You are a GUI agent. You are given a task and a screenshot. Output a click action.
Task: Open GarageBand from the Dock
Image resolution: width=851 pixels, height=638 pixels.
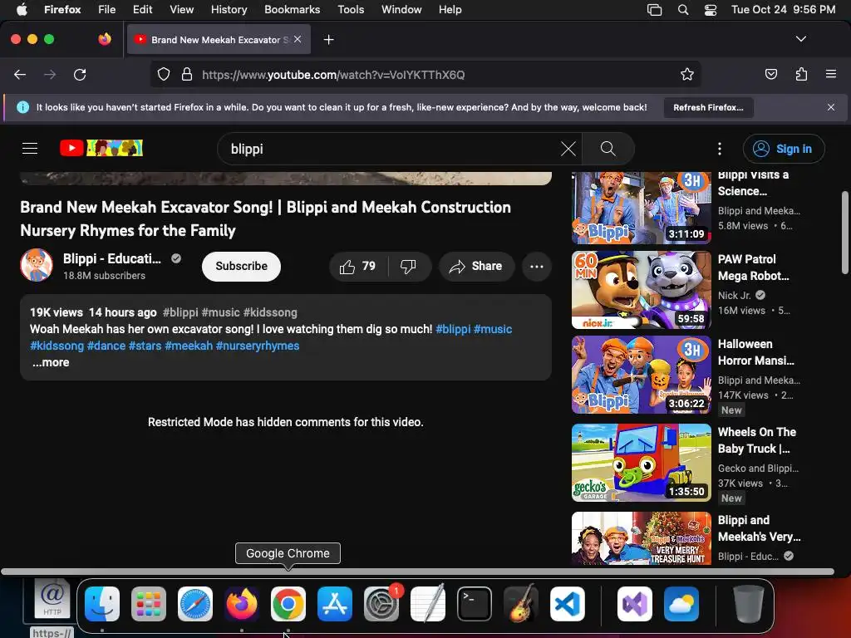click(520, 604)
